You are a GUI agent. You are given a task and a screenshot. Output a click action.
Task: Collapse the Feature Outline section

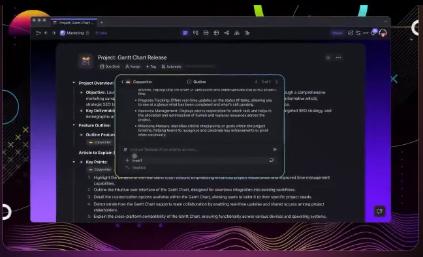pos(74,125)
